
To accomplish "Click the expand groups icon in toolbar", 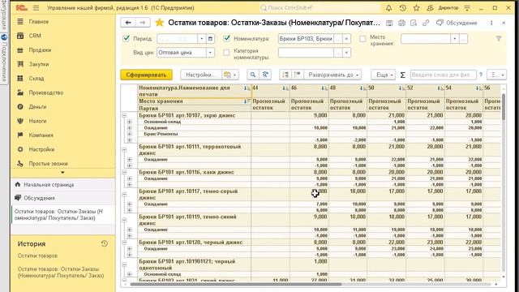I will 285,75.
